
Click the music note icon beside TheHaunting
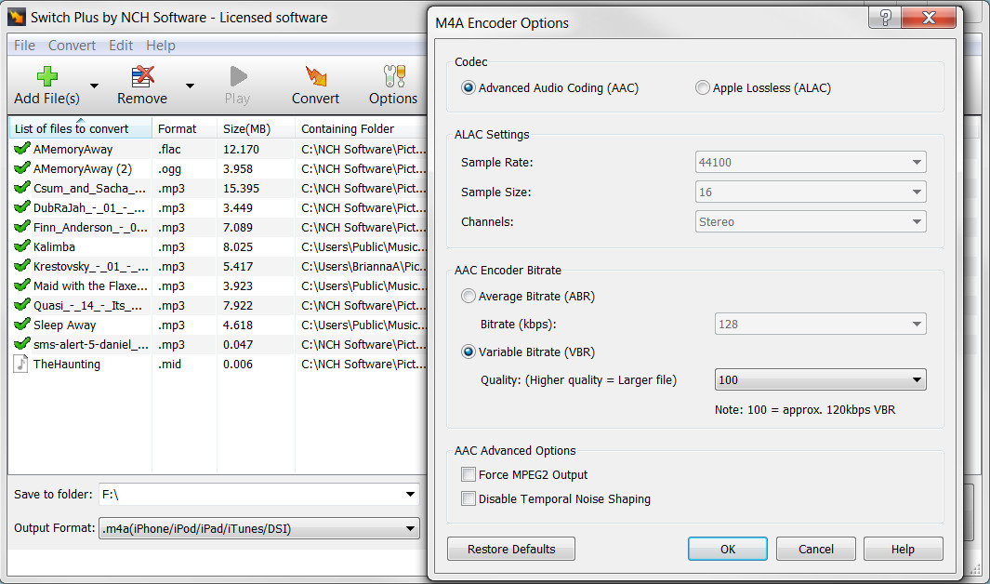[20, 364]
